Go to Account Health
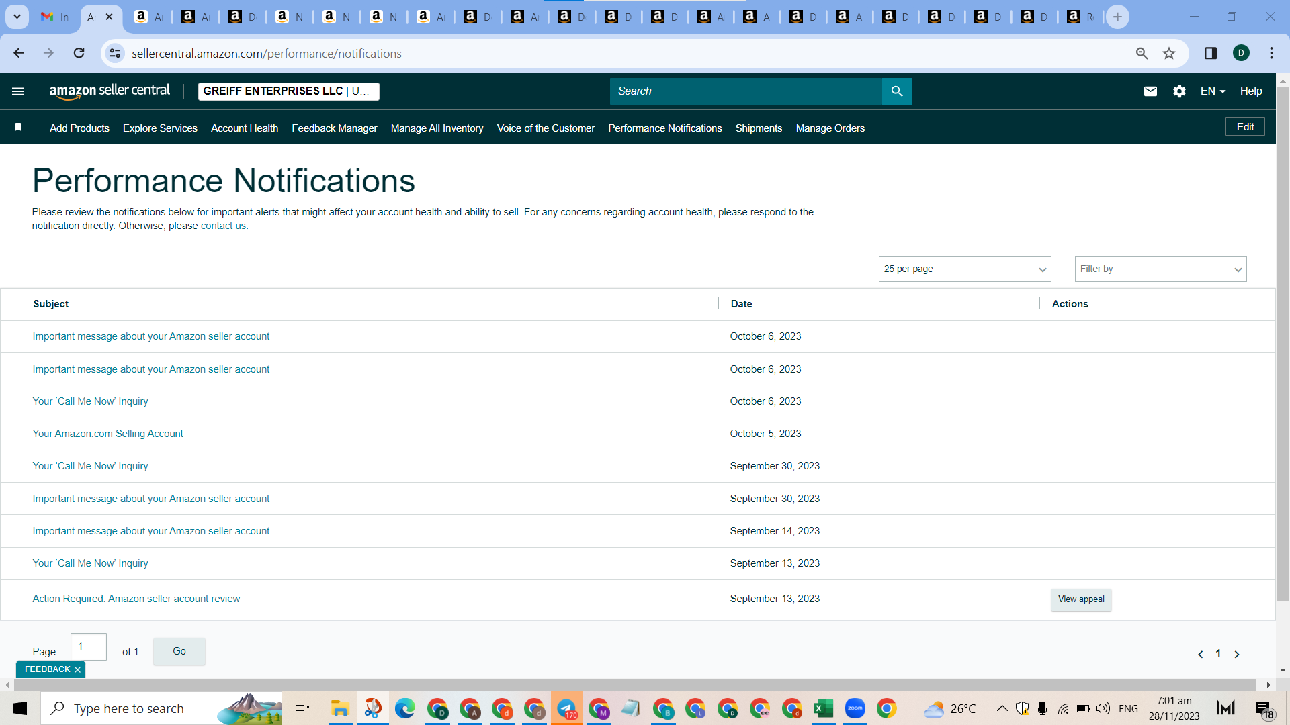Viewport: 1290px width, 725px height. click(x=245, y=128)
